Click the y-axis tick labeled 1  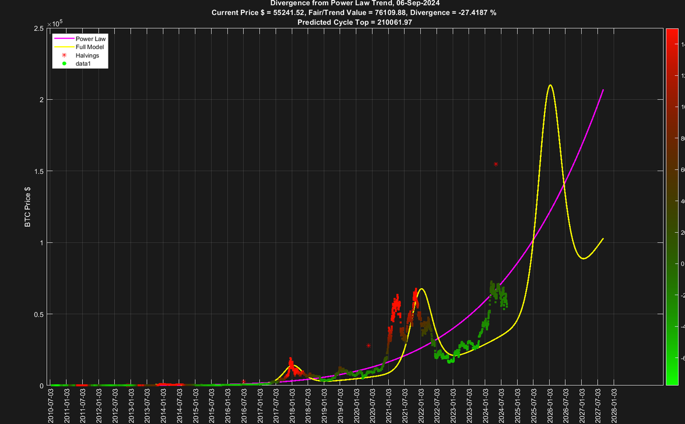[x=42, y=243]
